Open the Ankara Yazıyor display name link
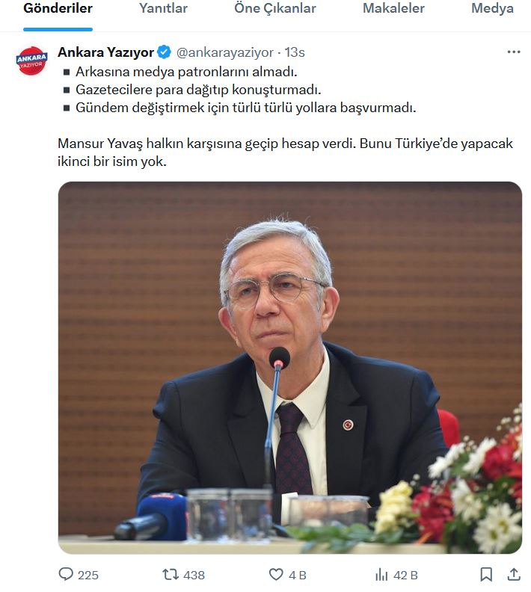531x592 pixels. [x=105, y=52]
